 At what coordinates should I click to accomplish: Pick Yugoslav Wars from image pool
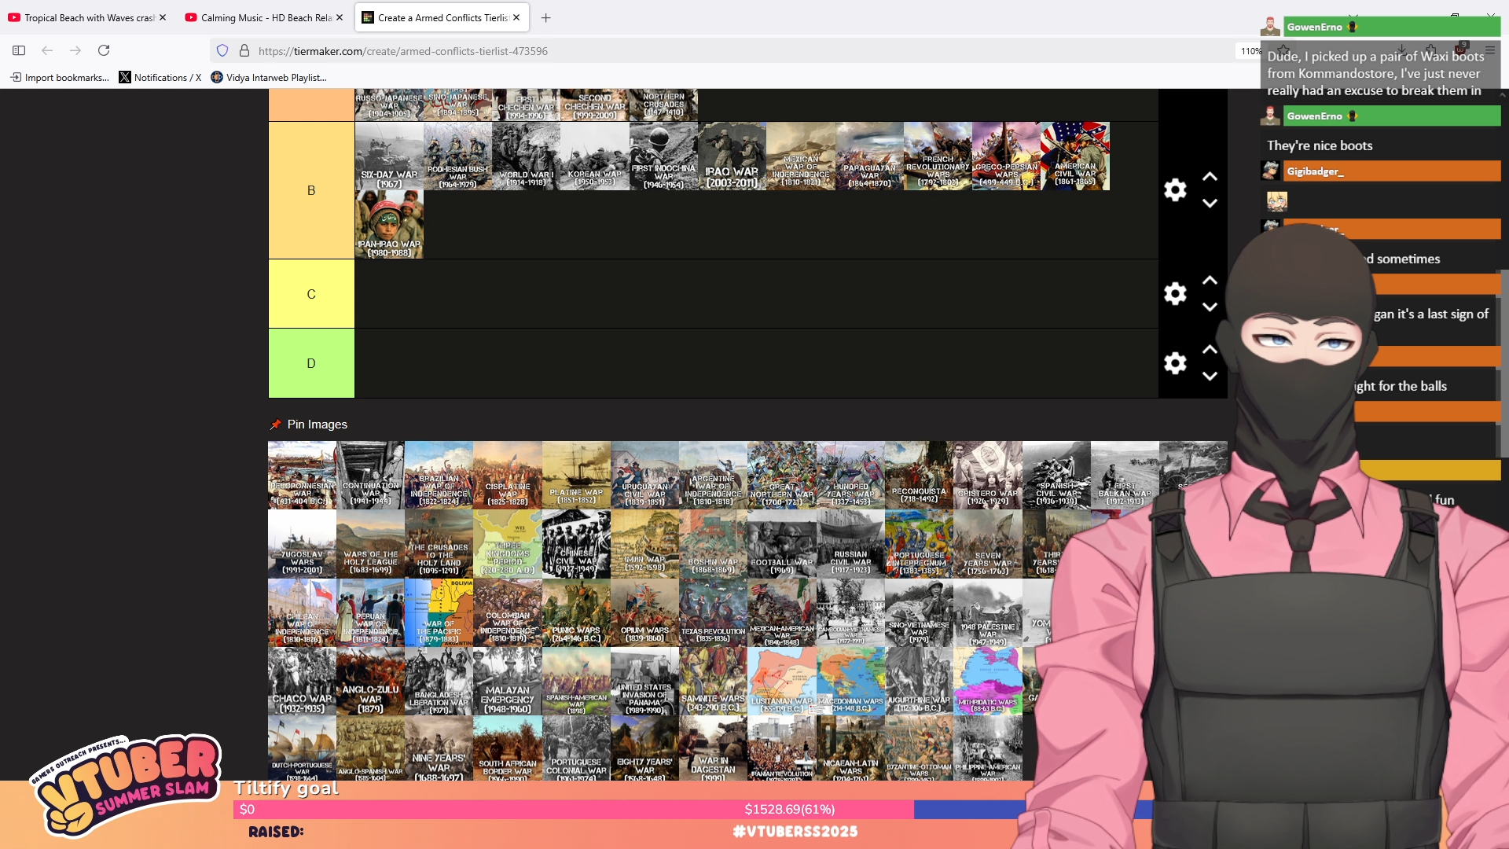302,543
